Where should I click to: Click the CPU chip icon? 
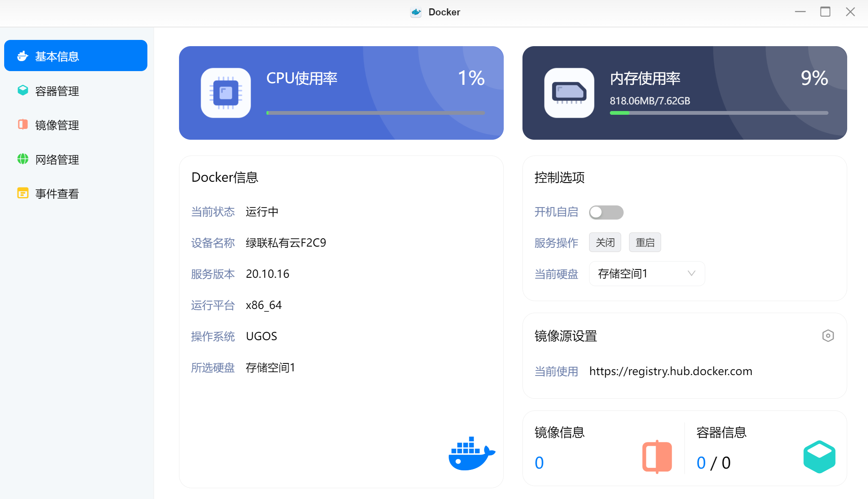(x=226, y=93)
